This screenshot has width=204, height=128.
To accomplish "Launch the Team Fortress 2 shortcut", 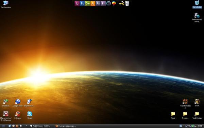I will [185, 104].
